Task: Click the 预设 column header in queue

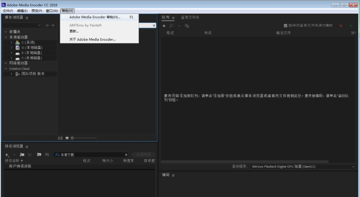Action: 208,33
